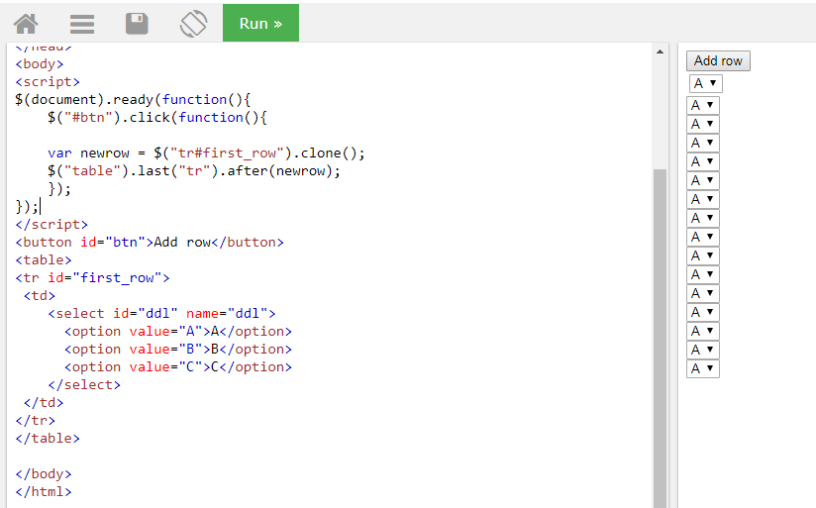Click the opening <table> tag line

click(x=44, y=260)
